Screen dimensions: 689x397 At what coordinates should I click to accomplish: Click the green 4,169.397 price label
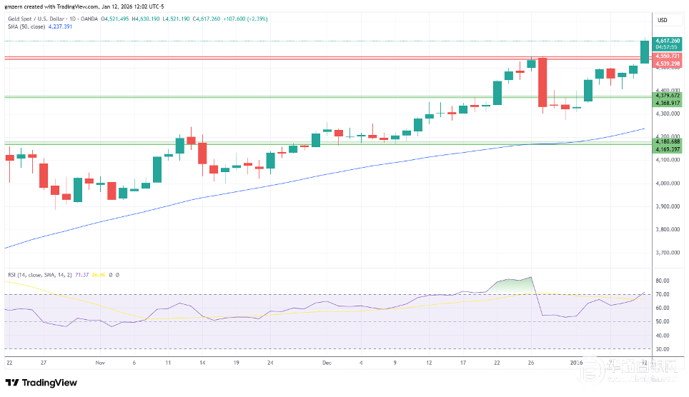[x=667, y=149]
